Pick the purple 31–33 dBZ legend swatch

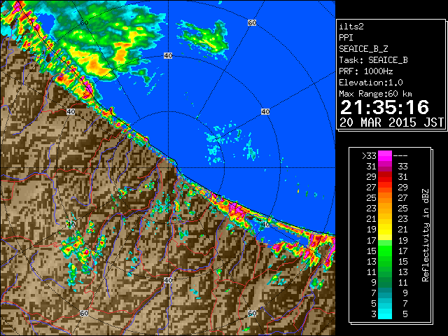tap(385, 167)
